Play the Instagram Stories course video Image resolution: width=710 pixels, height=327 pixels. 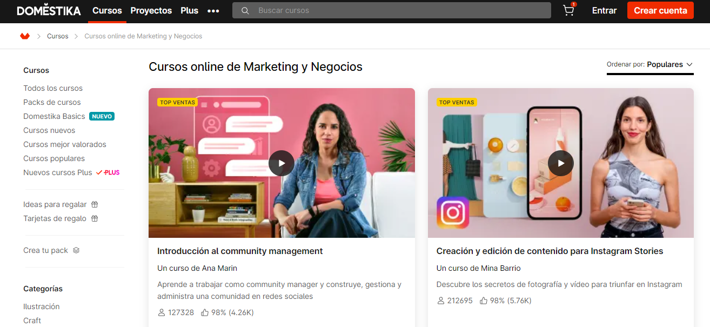pyautogui.click(x=561, y=163)
